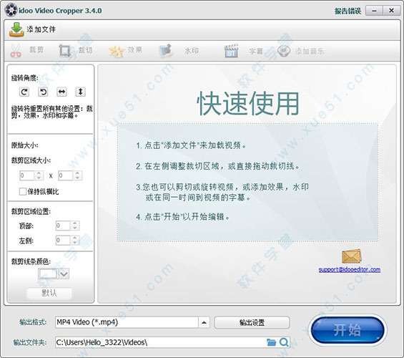Open the 效果 effects stars icon

pos(117,51)
